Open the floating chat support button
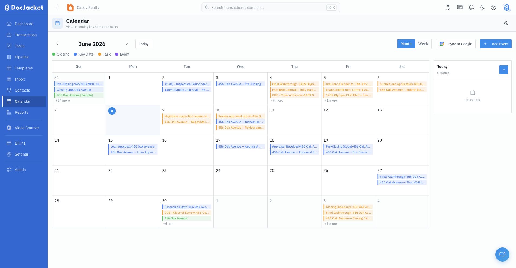 click(x=502, y=254)
